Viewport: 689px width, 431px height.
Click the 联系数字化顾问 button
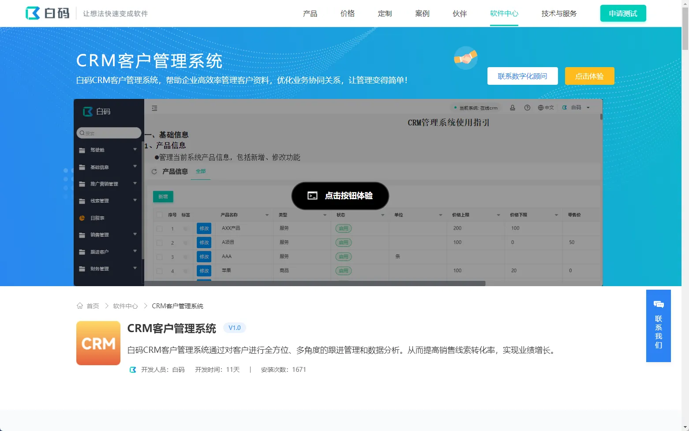(x=522, y=76)
